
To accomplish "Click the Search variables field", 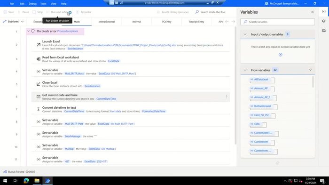I will 277,22.
